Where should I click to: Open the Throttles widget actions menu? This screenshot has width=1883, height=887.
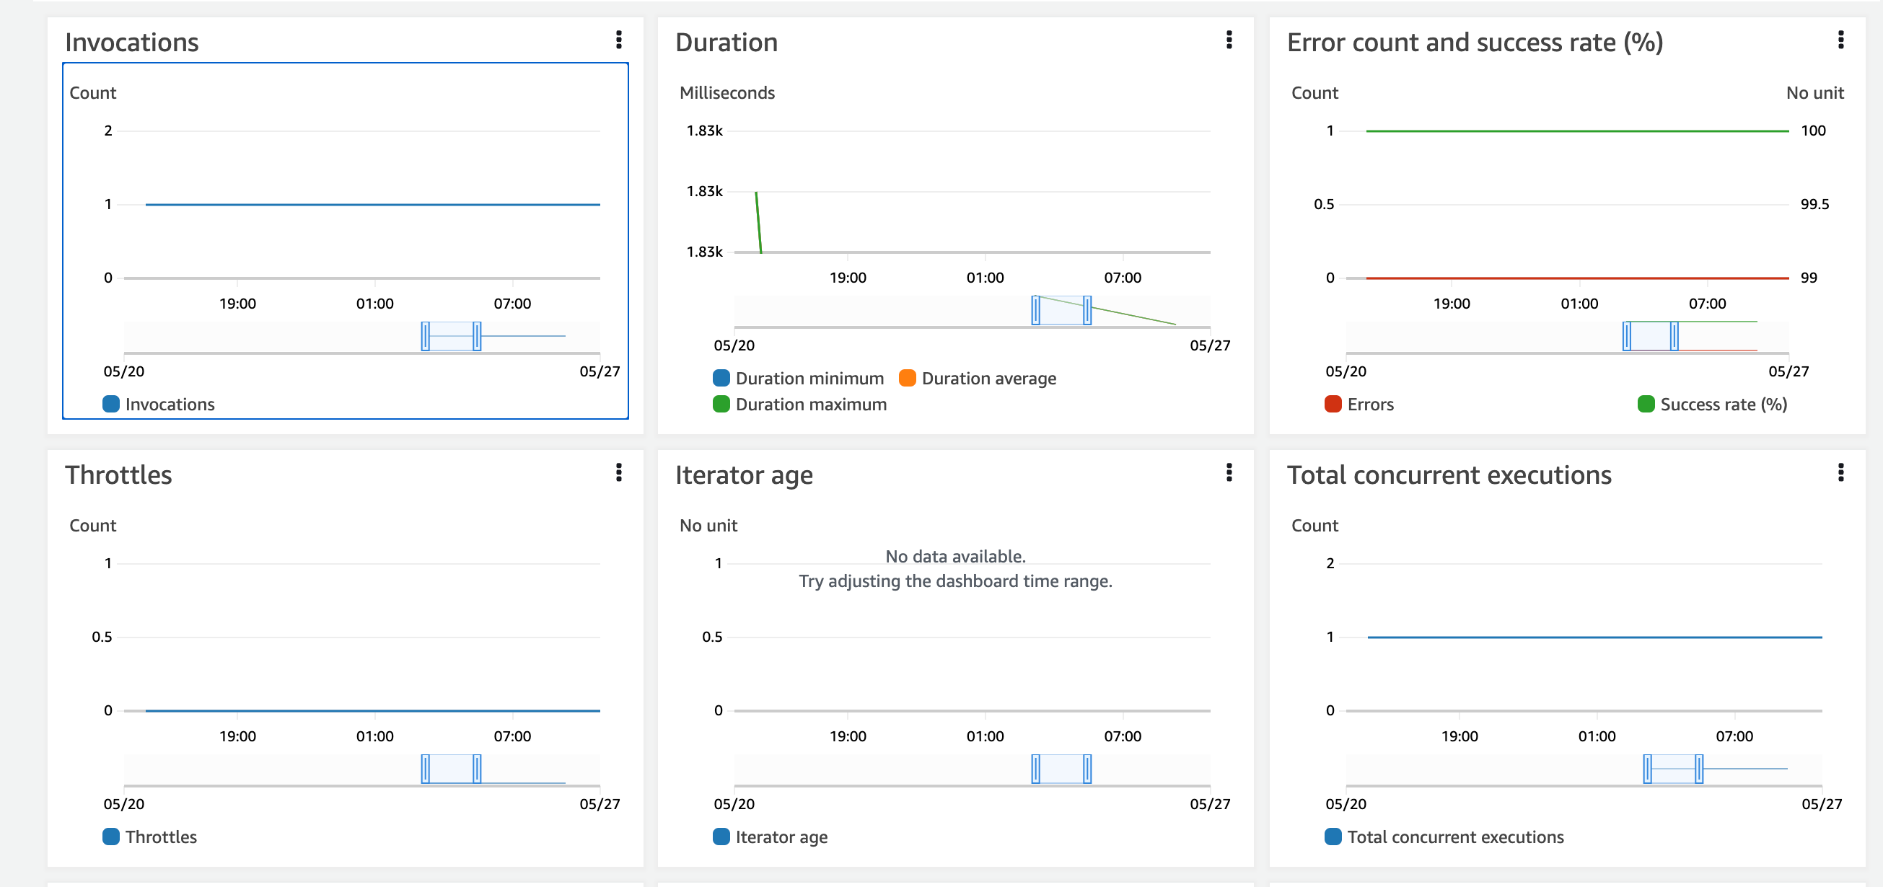pos(618,473)
